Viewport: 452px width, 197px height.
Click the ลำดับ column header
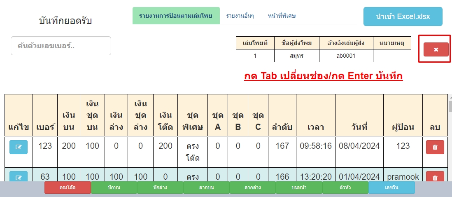coord(282,127)
